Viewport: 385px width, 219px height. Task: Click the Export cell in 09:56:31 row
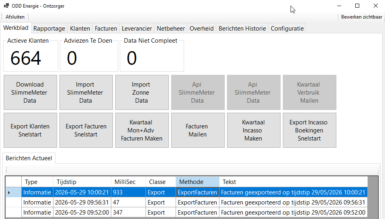[161, 202]
